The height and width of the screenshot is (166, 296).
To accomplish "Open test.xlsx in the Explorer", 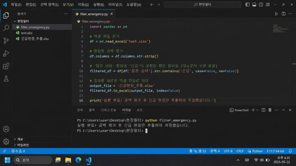I will tap(42, 33).
